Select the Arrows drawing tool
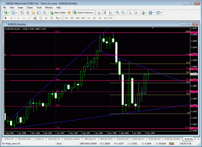Viewport: 202px width, 147px height. coord(58,18)
